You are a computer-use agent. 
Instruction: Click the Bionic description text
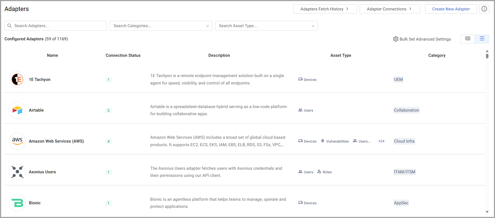click(x=218, y=203)
